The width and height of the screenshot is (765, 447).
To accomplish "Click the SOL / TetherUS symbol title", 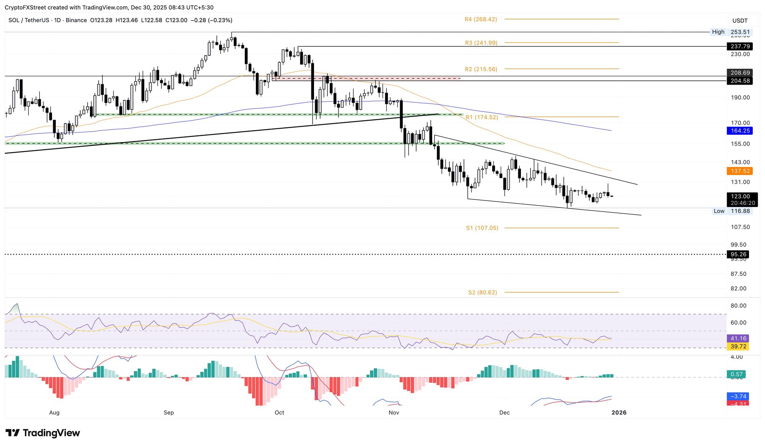I will (x=29, y=20).
